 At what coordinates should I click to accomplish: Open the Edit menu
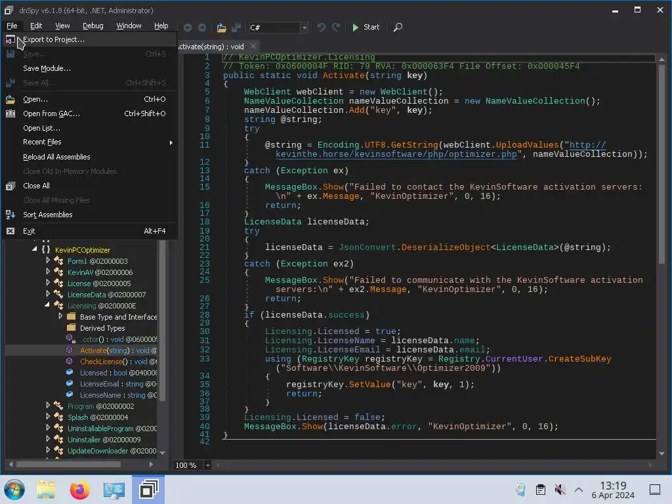pos(36,26)
